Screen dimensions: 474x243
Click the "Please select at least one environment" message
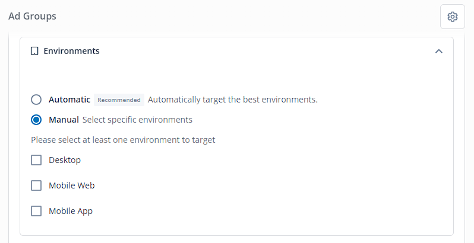click(x=123, y=140)
